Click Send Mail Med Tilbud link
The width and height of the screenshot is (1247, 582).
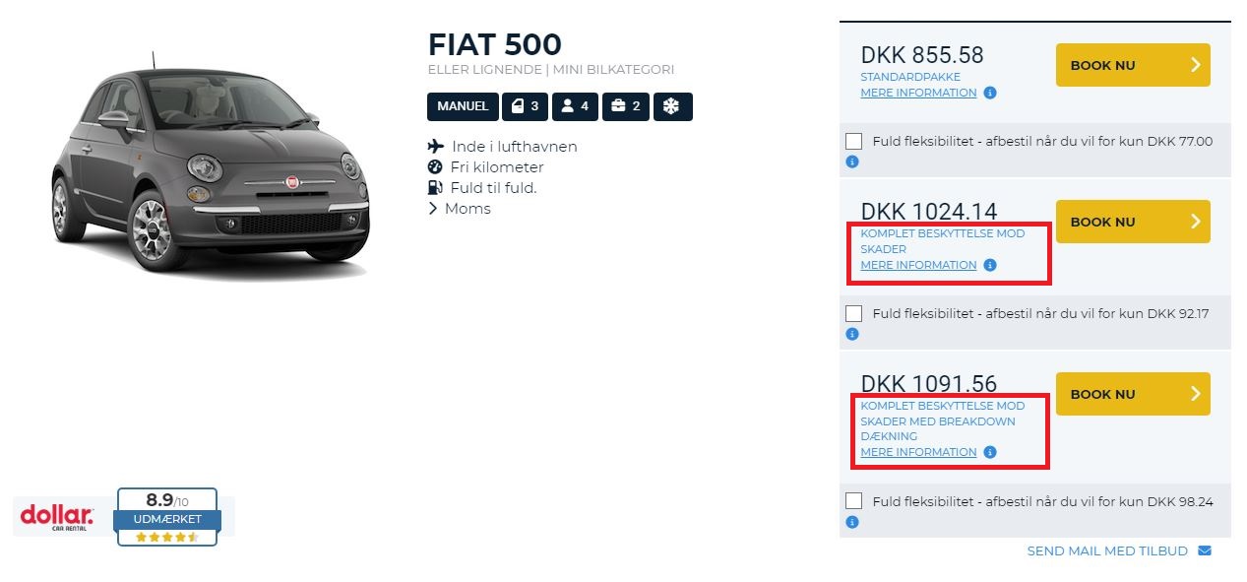tap(1107, 550)
